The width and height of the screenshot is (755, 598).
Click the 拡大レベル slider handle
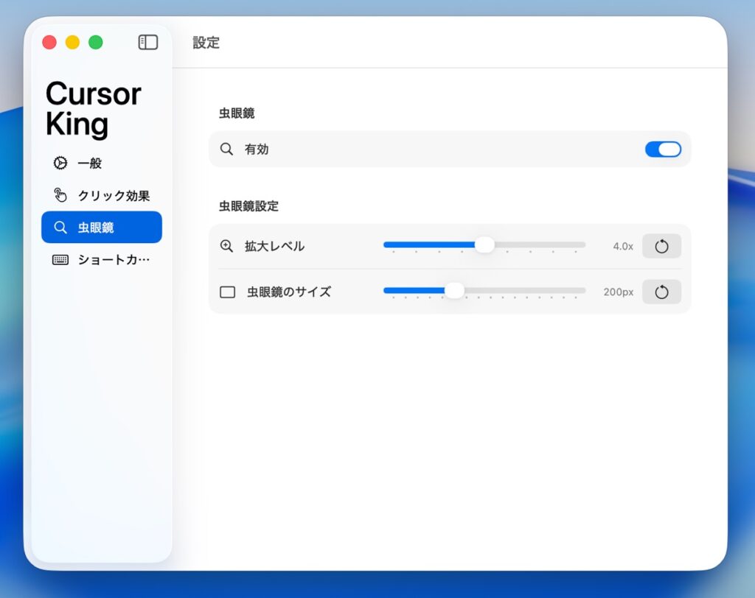coord(484,245)
